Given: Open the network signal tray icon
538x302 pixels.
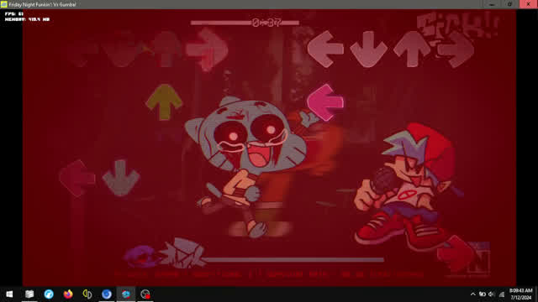Looking at the screenshot, I should (x=502, y=294).
